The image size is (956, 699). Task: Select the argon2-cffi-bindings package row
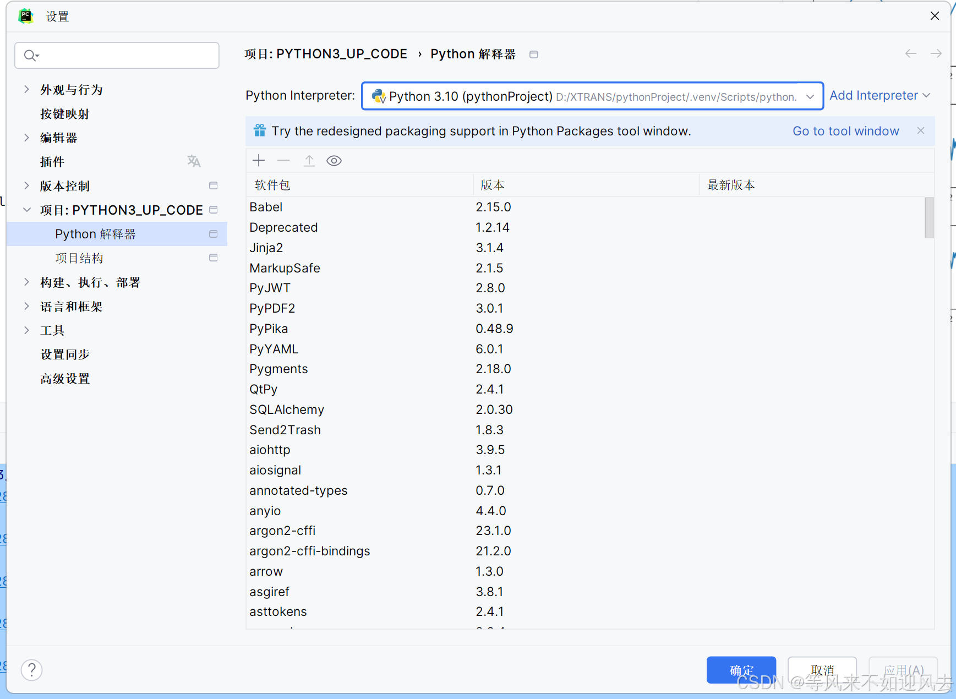click(x=585, y=551)
